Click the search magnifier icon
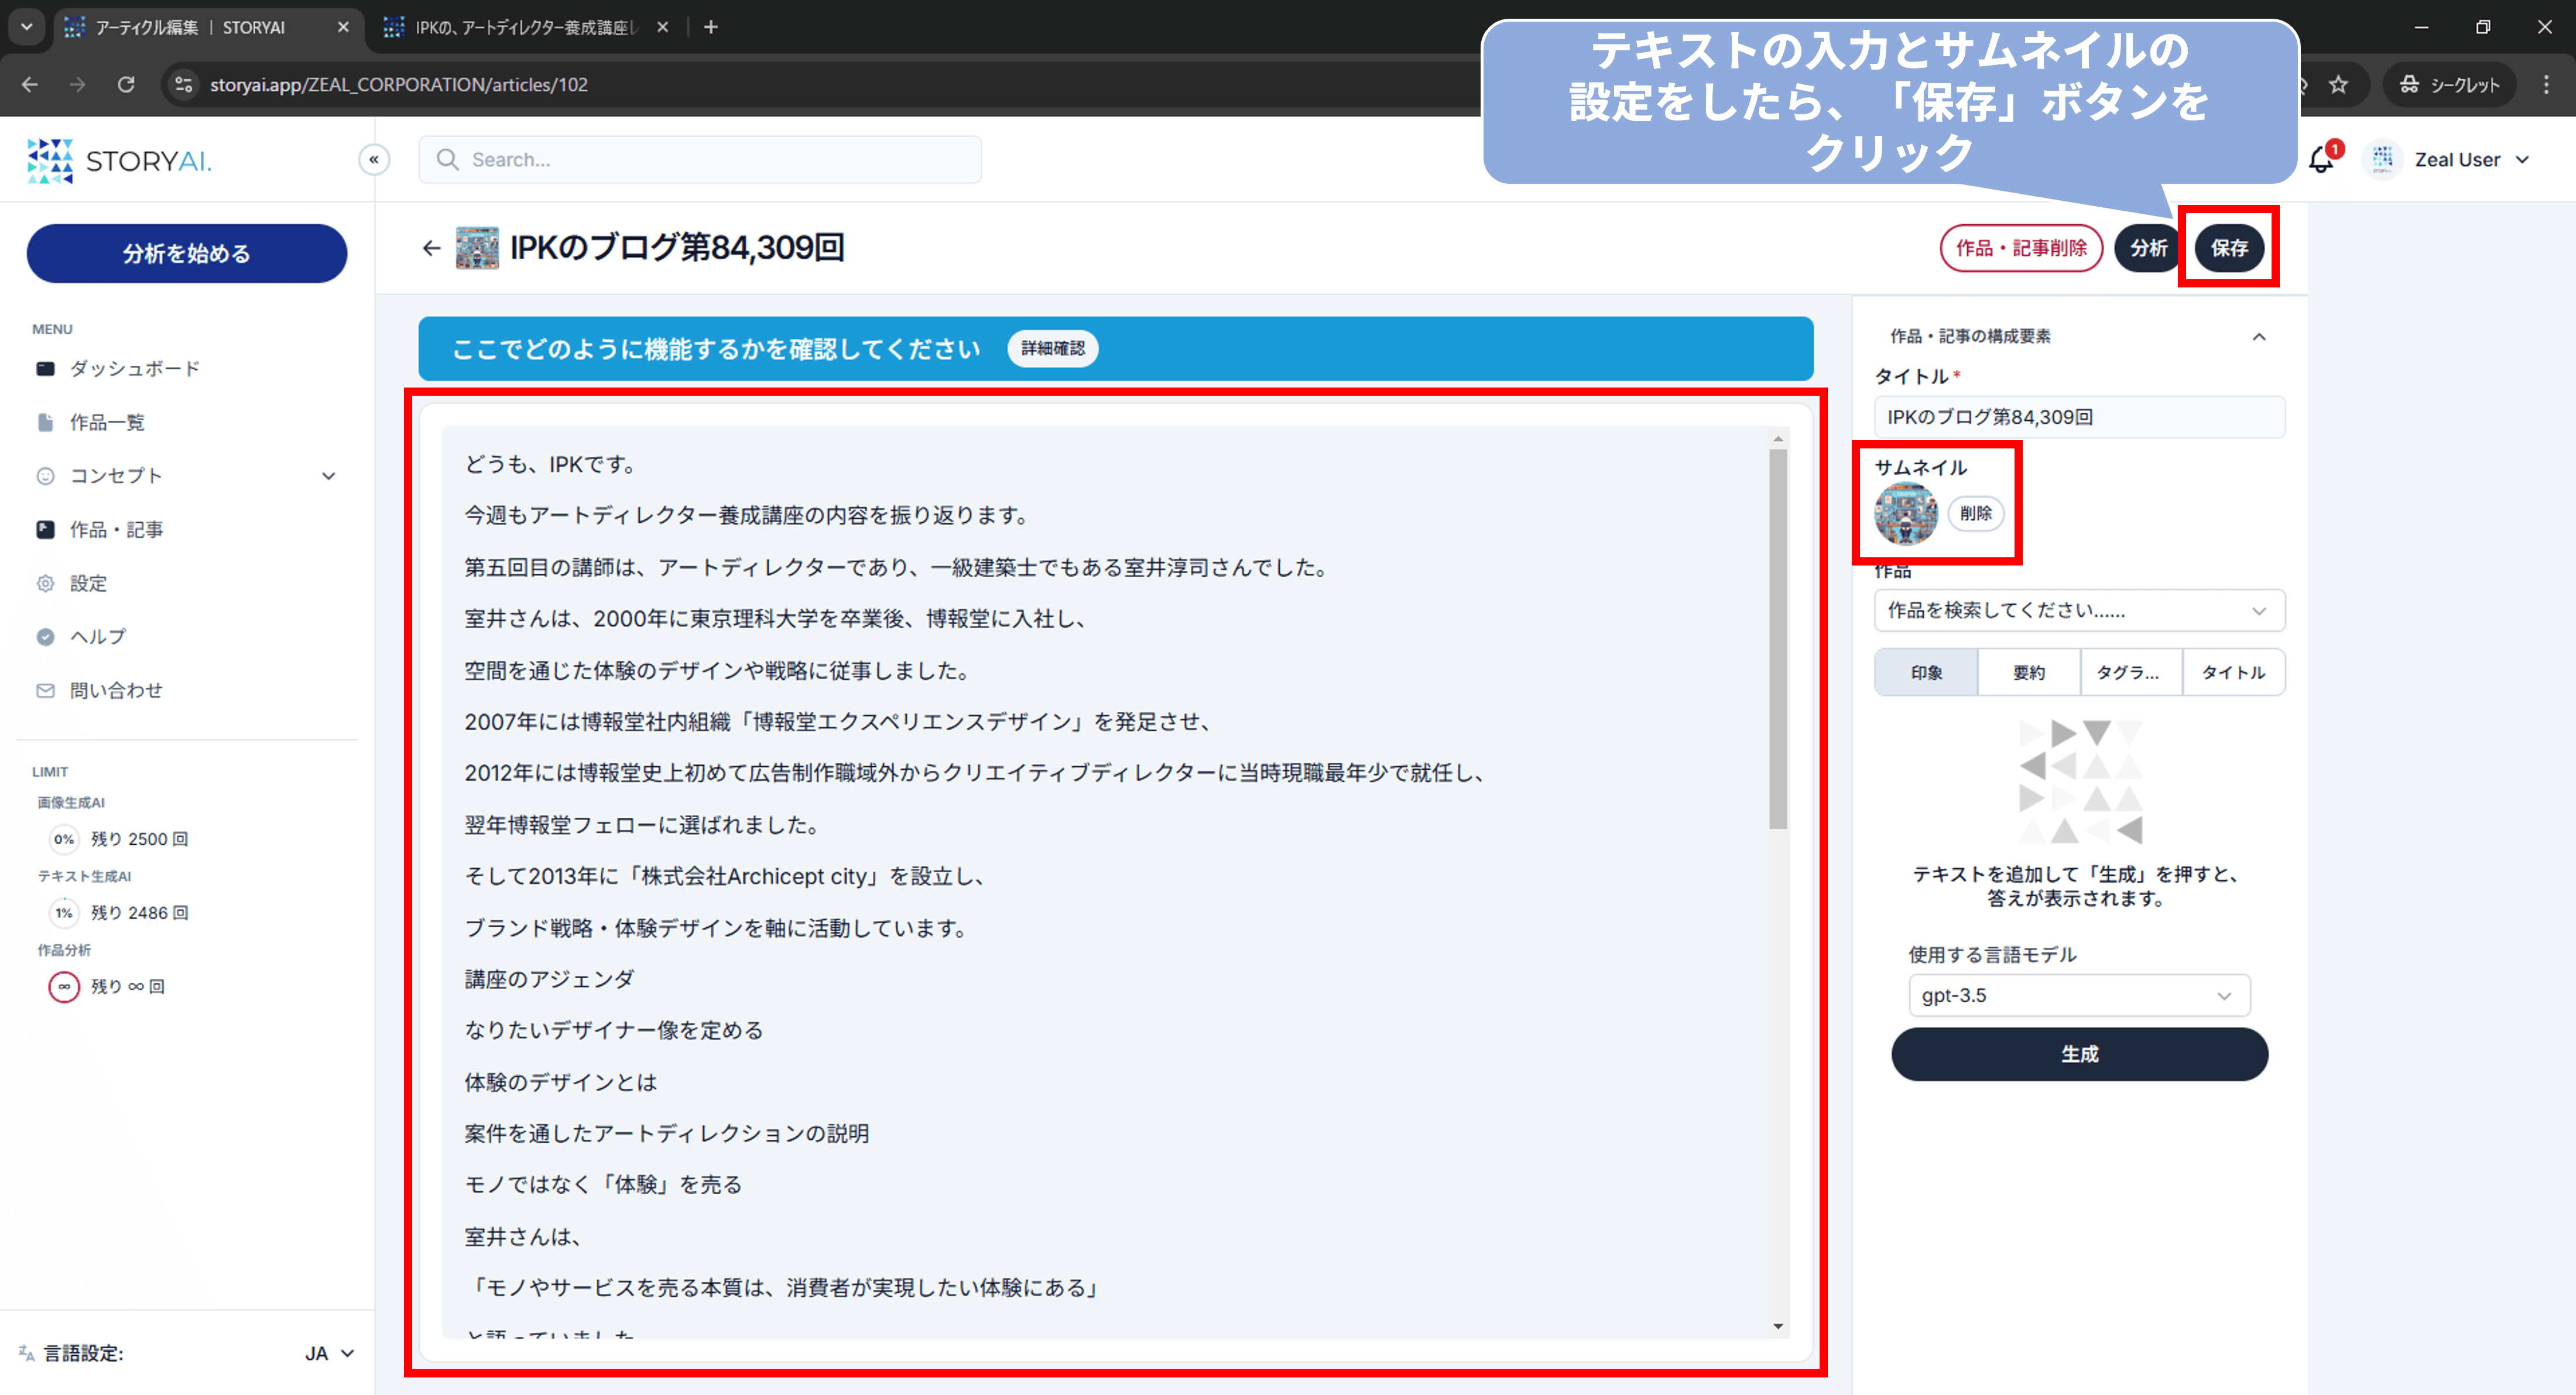2576x1395 pixels. [447, 160]
